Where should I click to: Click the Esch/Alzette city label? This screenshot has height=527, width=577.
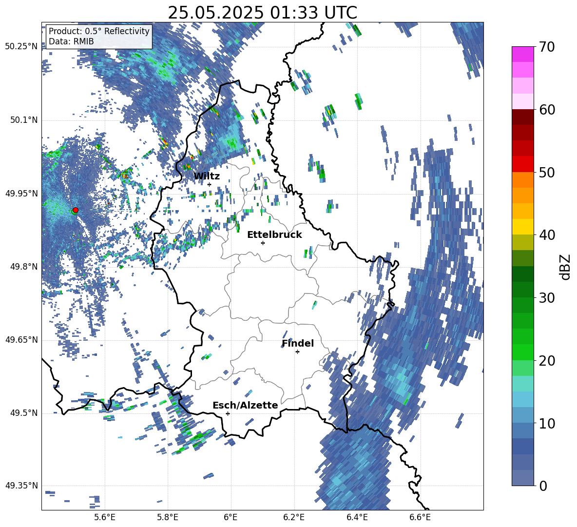coord(245,405)
